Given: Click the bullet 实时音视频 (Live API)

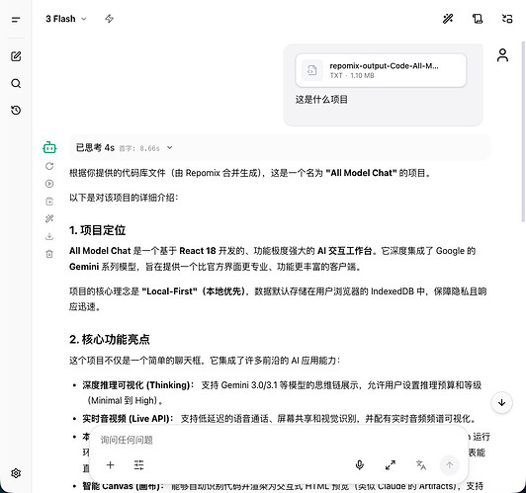Looking at the screenshot, I should click(128, 419).
